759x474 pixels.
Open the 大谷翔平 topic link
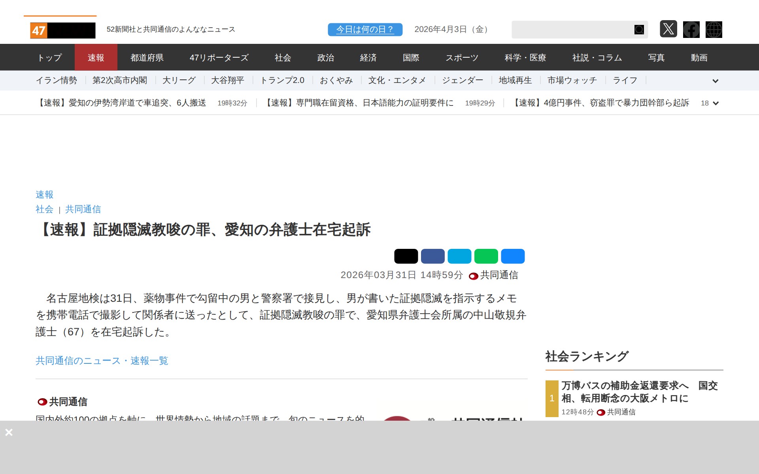228,80
